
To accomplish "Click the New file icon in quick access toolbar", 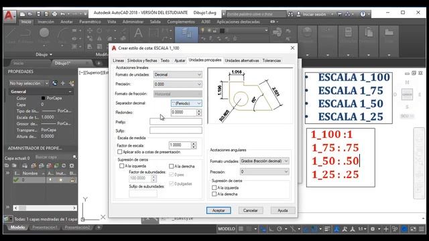I will (22, 14).
